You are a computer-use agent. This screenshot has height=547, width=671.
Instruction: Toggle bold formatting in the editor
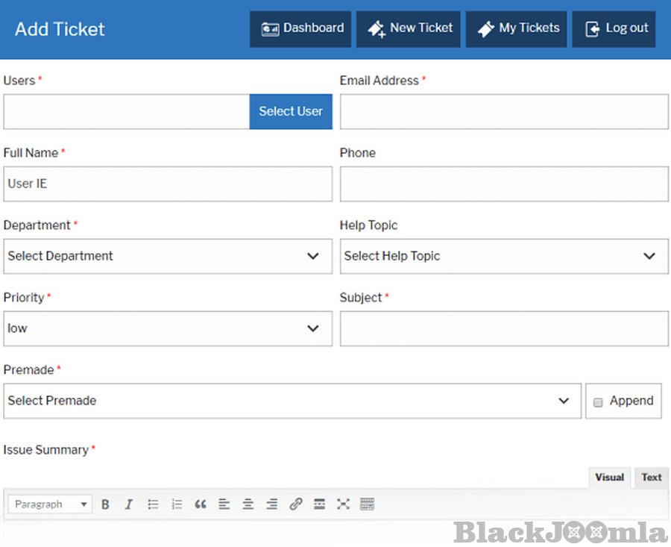click(105, 504)
